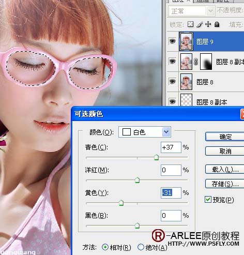Select the 图层 9 layer thumbnail
The height and width of the screenshot is (255, 244).
pyautogui.click(x=186, y=41)
